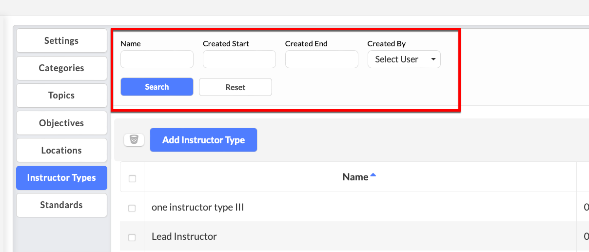The width and height of the screenshot is (589, 252).
Task: Click the Name column sort arrow
Action: [373, 175]
